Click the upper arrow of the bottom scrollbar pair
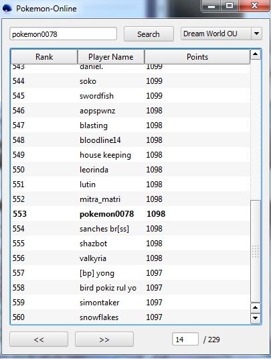This screenshot has height=359, width=271. [255, 307]
